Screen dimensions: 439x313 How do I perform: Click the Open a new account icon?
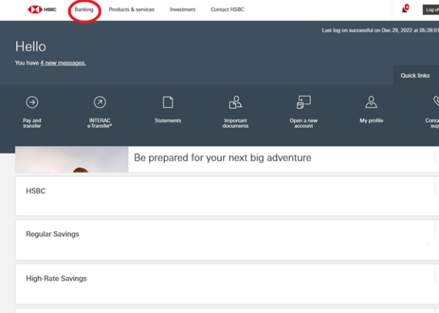point(304,102)
